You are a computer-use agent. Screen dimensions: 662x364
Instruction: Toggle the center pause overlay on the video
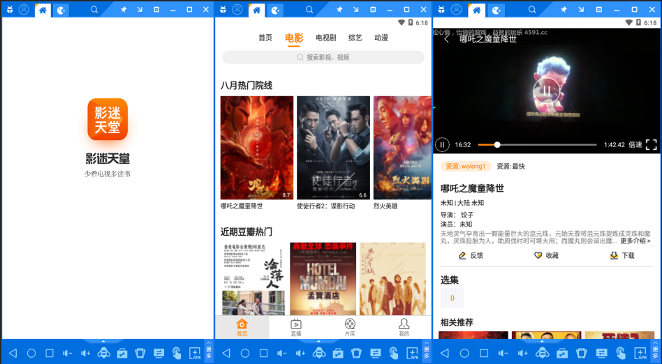click(547, 90)
